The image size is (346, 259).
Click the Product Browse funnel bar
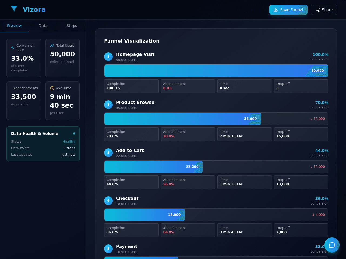[183, 119]
